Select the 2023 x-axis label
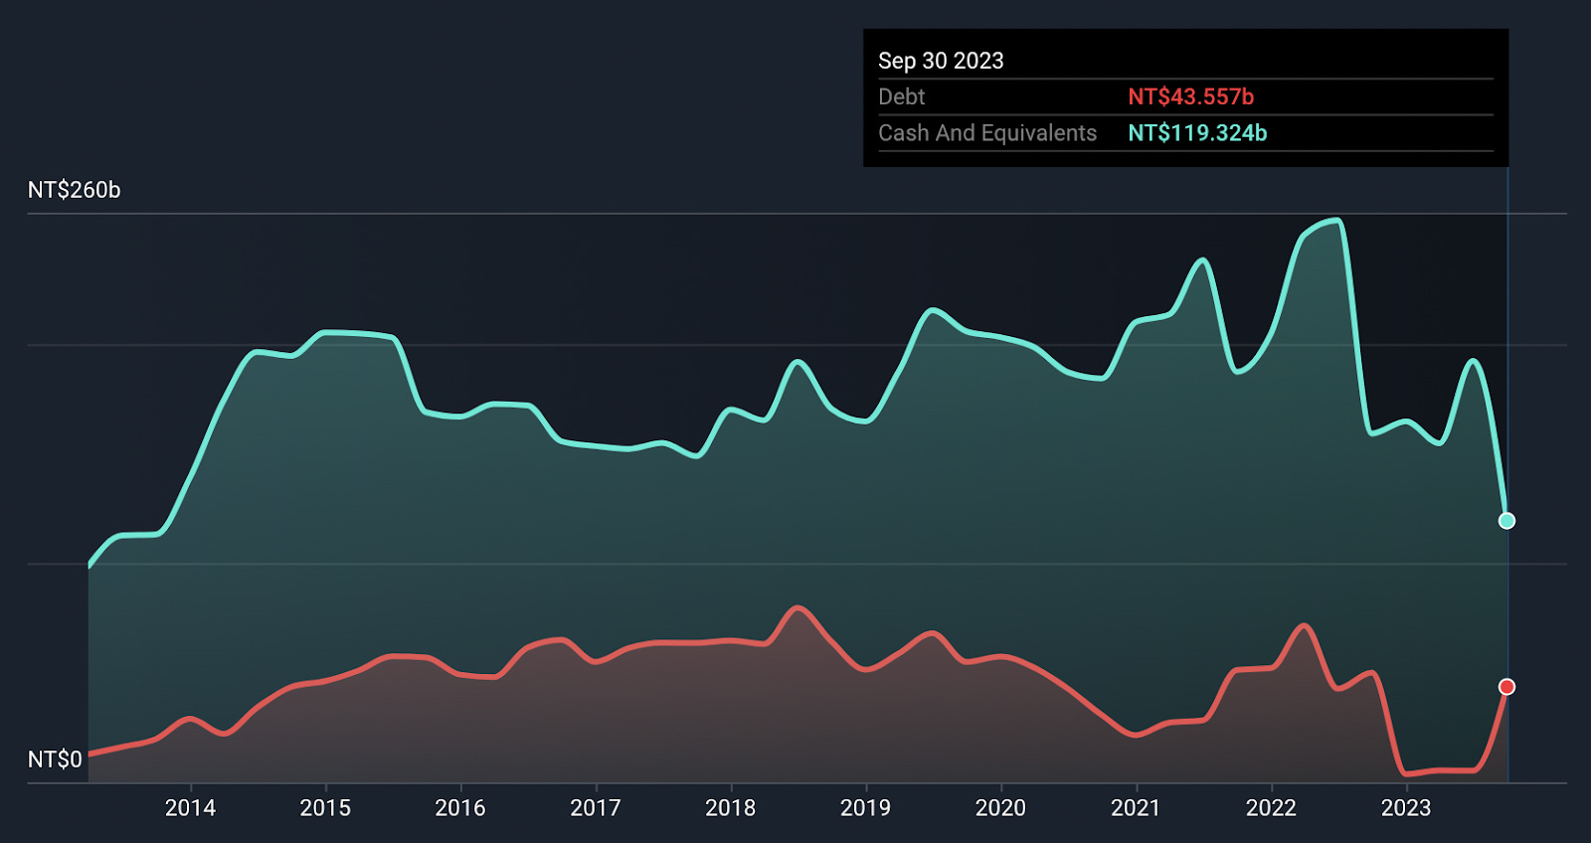Screen dimensions: 1591x843 [1406, 808]
